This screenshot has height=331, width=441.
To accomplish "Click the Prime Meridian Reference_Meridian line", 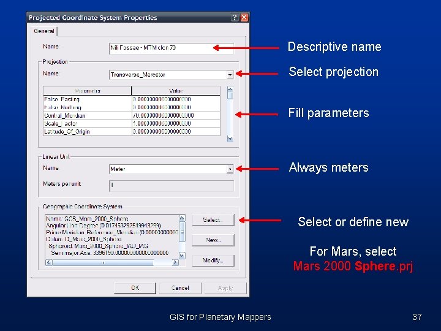I will pyautogui.click(x=112, y=232).
